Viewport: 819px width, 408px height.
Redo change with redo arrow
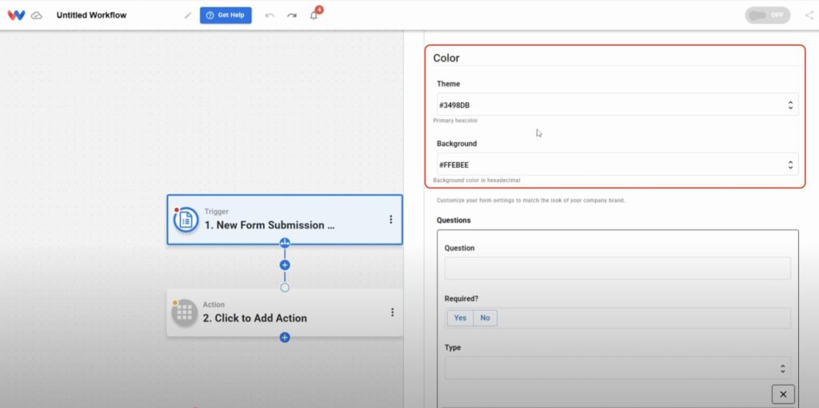[x=291, y=15]
